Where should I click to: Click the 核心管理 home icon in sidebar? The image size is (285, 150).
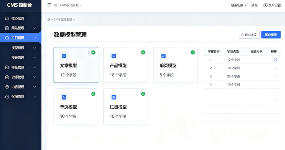click(x=7, y=18)
